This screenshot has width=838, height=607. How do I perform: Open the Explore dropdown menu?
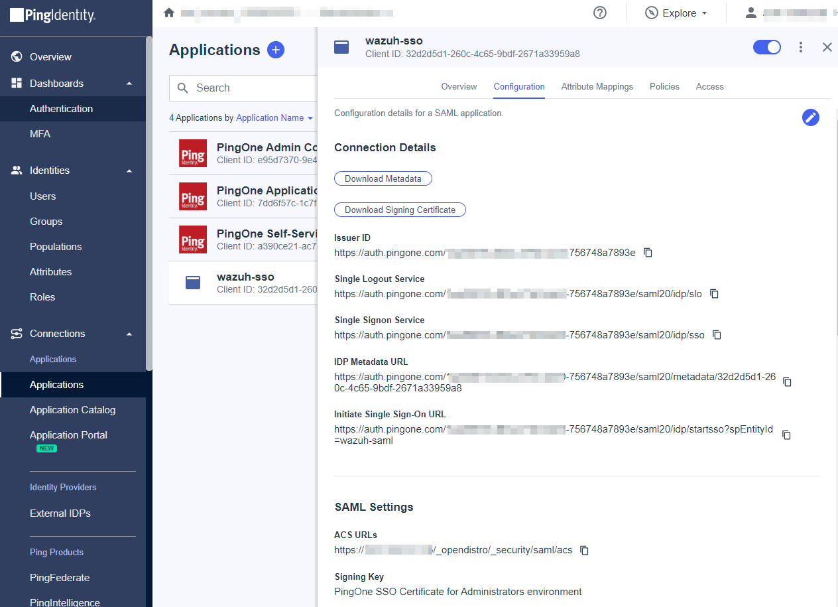(676, 13)
